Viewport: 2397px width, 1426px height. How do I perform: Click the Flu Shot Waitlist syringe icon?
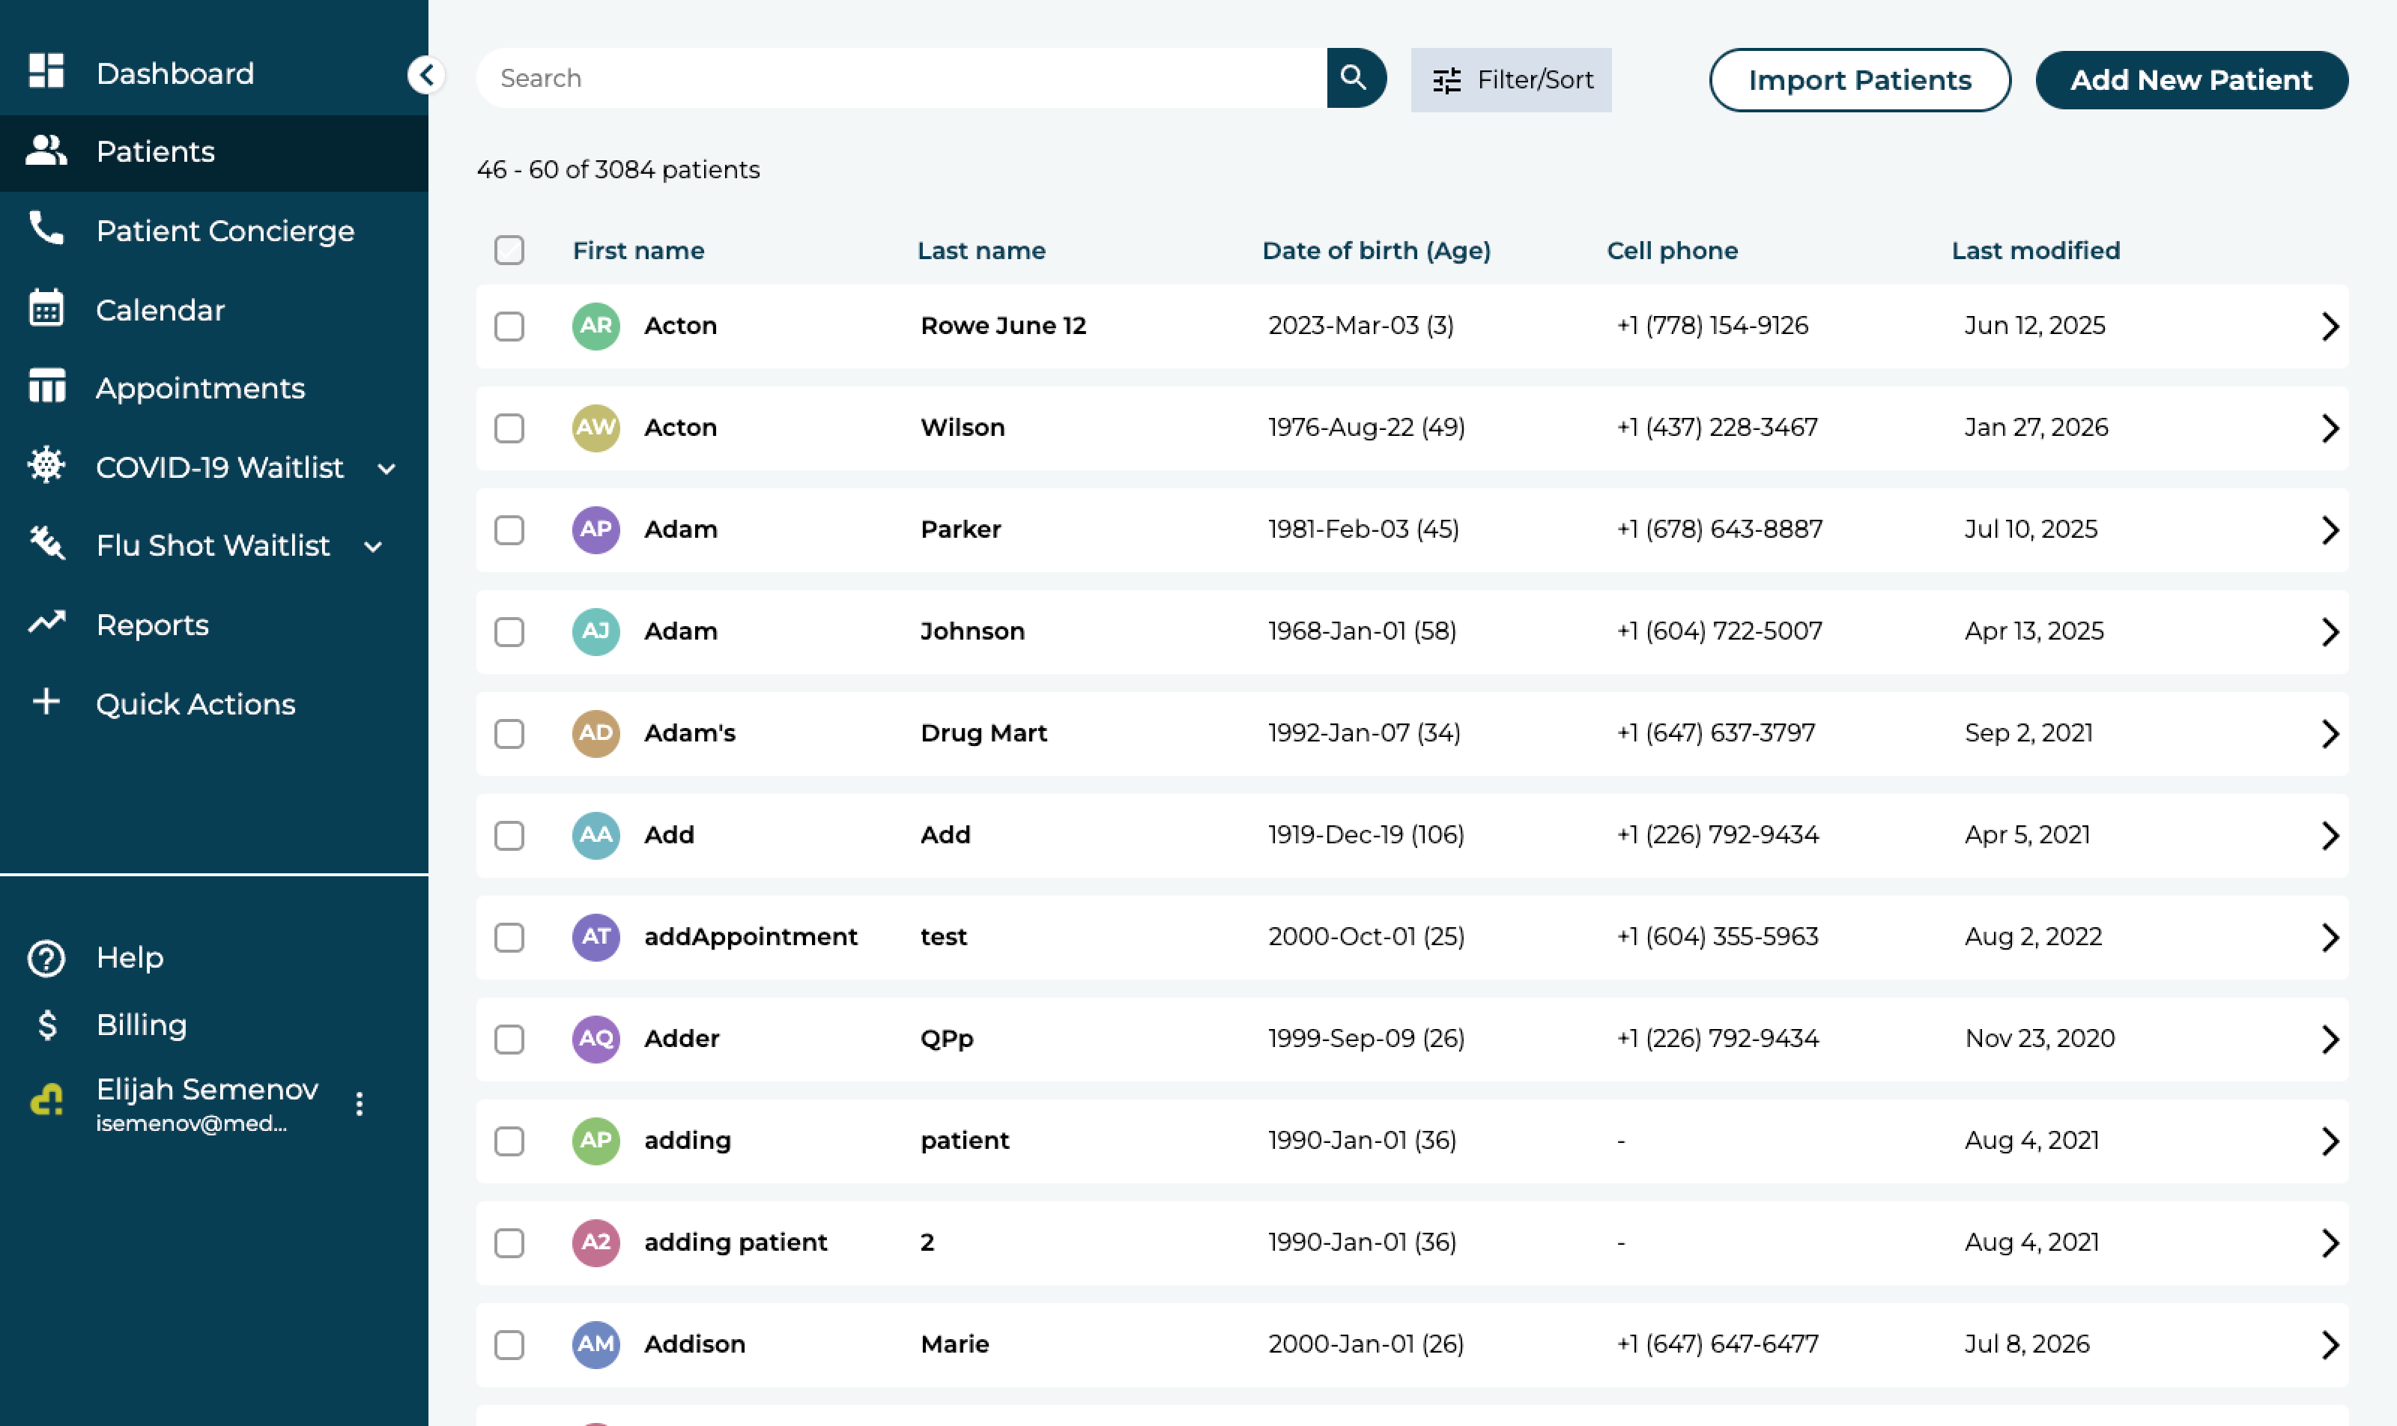46,544
